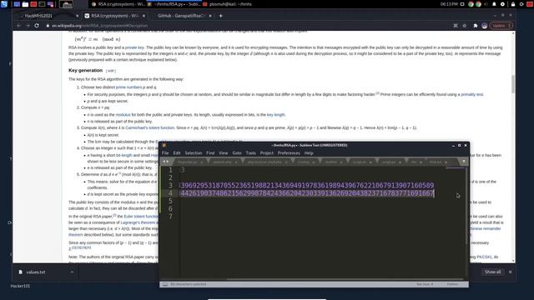Switch to pbsmuh@kali terminal taskbar entry

(x=227, y=4)
